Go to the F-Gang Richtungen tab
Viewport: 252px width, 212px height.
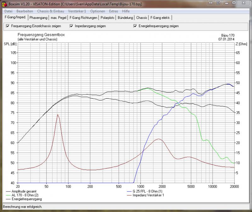(83, 18)
